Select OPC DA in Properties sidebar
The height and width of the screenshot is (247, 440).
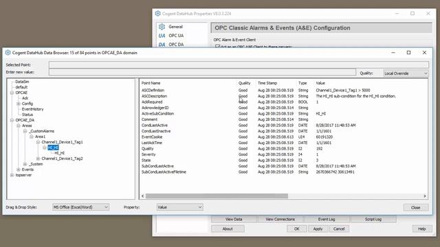pos(176,45)
